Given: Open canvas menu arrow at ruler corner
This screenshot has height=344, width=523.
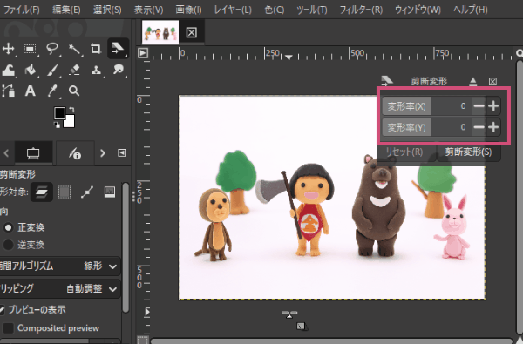Looking at the screenshot, I should coord(143,53).
